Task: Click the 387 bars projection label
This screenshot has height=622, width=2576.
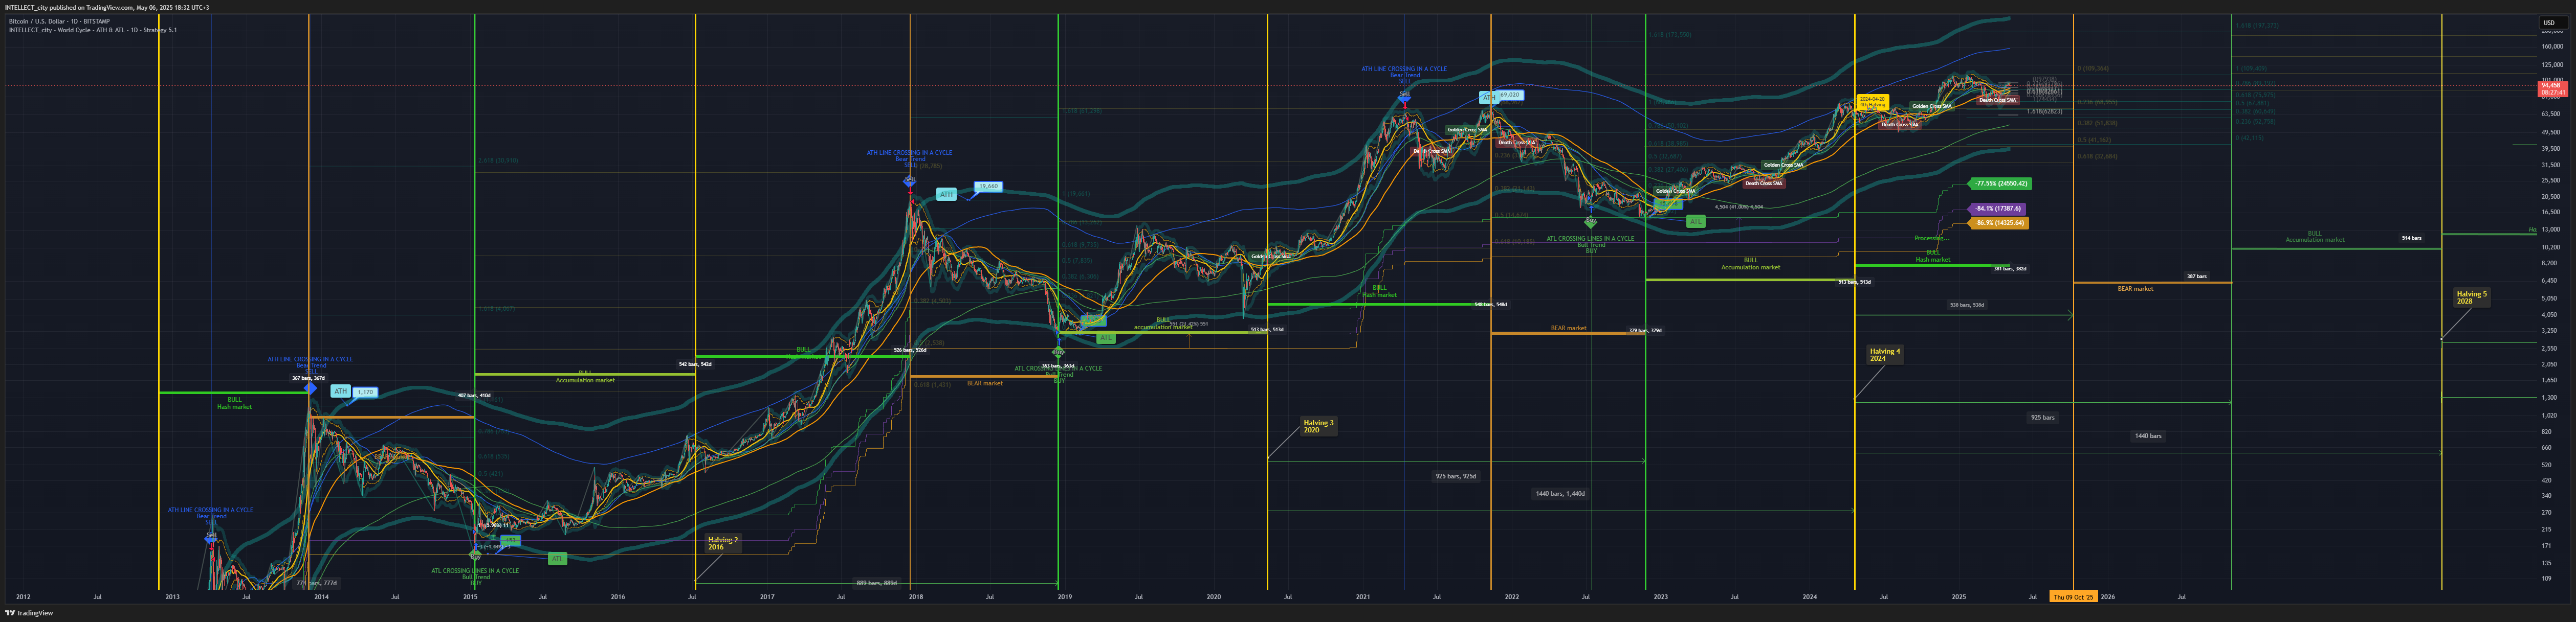Action: pyautogui.click(x=2196, y=277)
